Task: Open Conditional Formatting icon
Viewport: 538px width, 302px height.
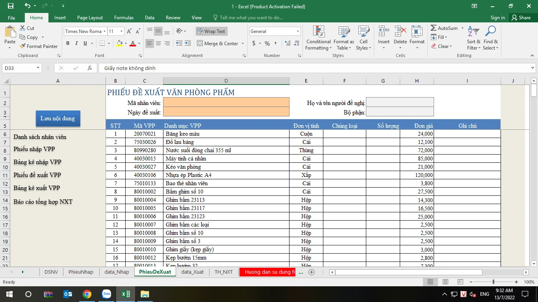Action: (319, 32)
